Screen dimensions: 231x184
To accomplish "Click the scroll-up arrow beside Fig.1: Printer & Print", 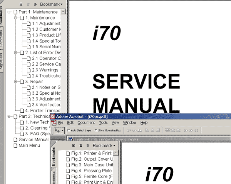I will tap(116, 153).
